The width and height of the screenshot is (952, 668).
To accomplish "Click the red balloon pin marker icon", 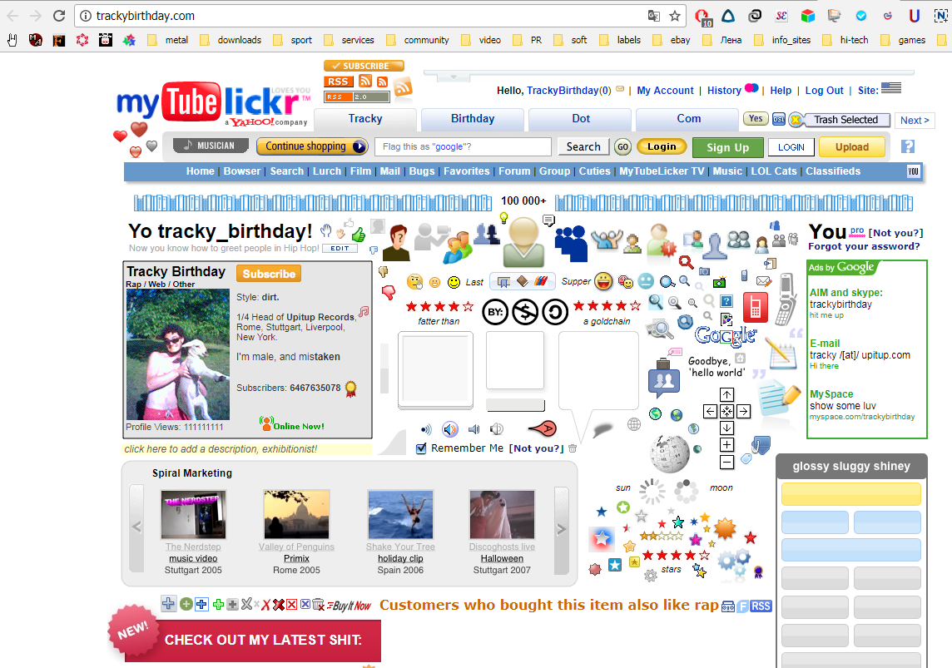I will click(x=543, y=429).
